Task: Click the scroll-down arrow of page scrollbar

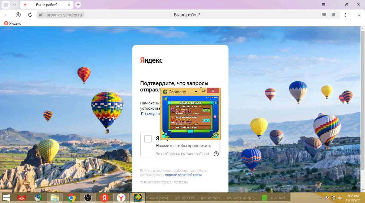Action: (363, 190)
